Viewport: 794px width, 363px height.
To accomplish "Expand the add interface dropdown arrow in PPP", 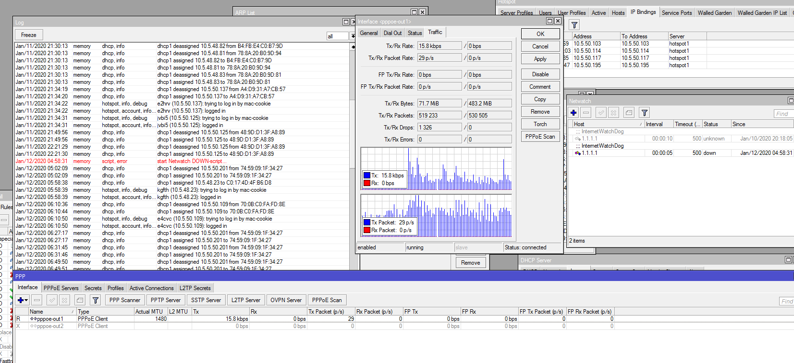I will (26, 300).
